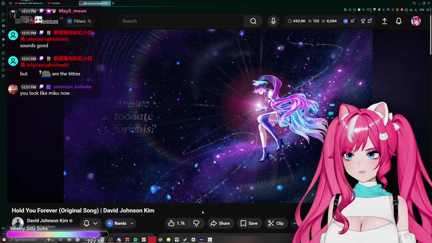Click David Johnson Kim channel avatar
The image size is (432, 243).
18,223
